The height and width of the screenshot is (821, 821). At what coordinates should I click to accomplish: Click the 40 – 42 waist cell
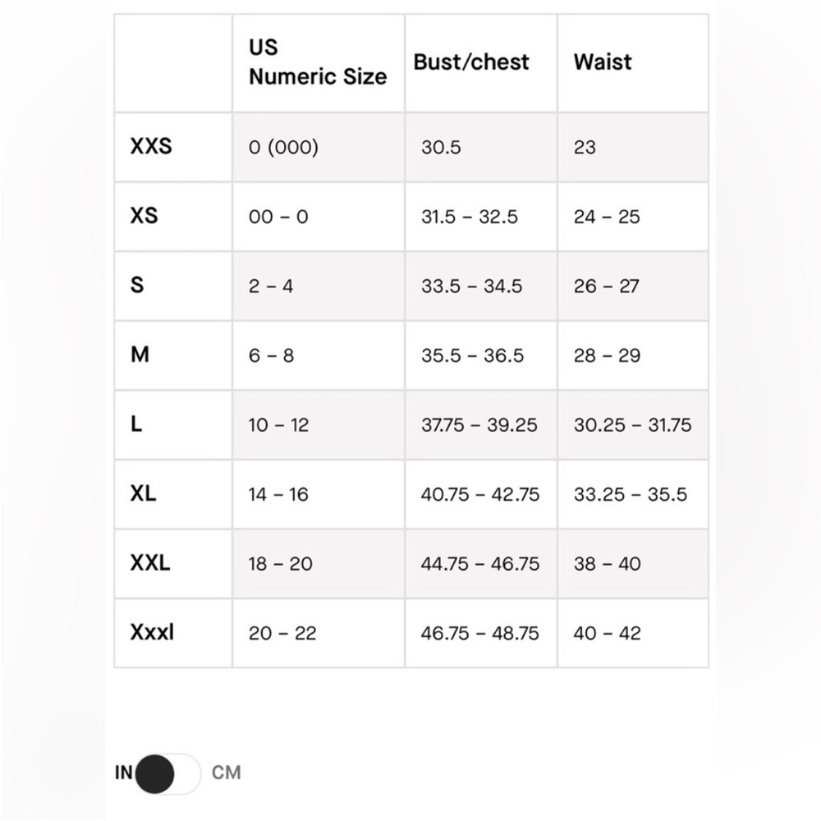tap(607, 634)
